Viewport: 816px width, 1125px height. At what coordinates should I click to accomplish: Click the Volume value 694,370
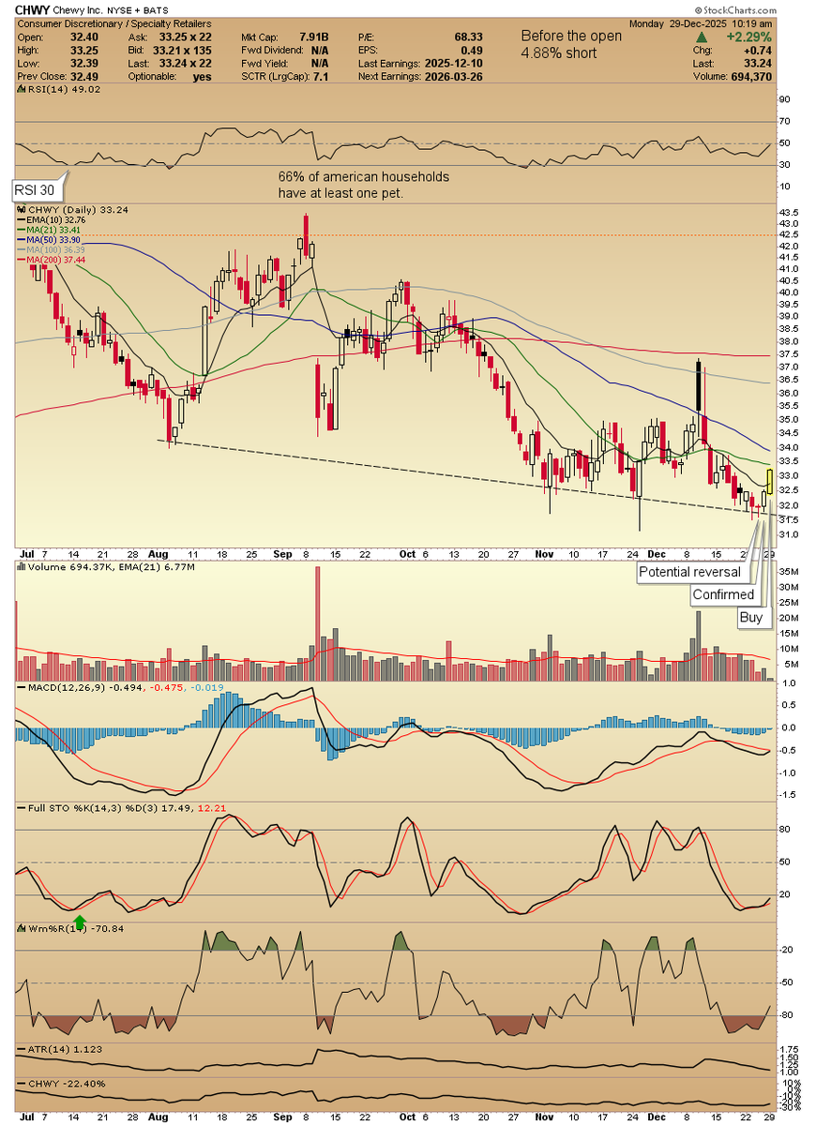point(749,76)
